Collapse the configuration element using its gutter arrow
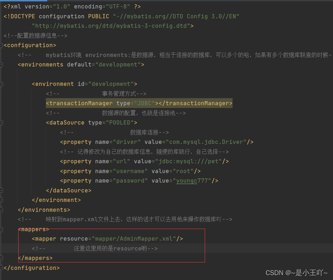Image resolution: width=333 pixels, height=280 pixels. (x=2, y=45)
